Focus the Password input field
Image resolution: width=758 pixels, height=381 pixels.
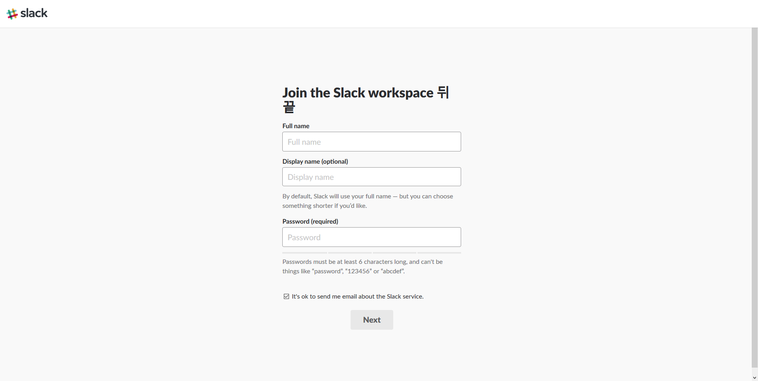point(371,237)
